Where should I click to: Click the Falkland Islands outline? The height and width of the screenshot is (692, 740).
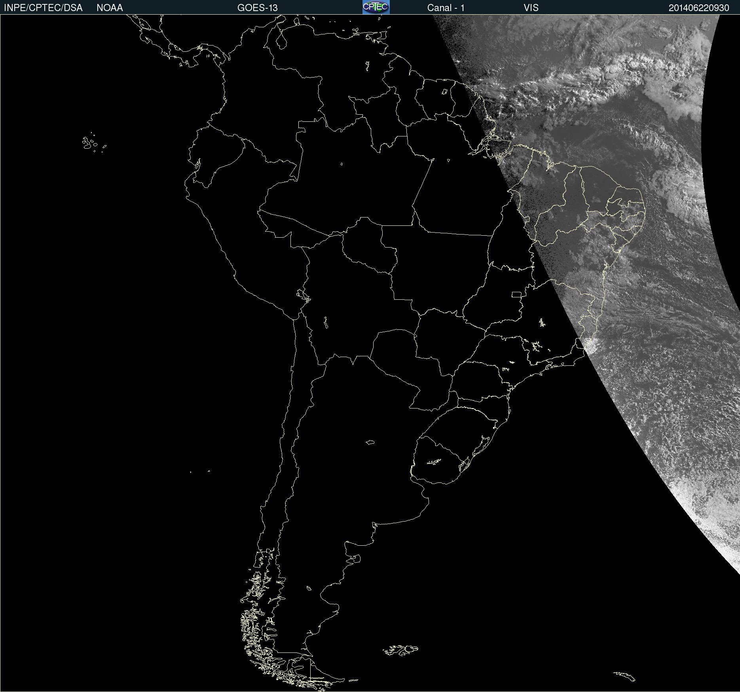click(x=400, y=650)
